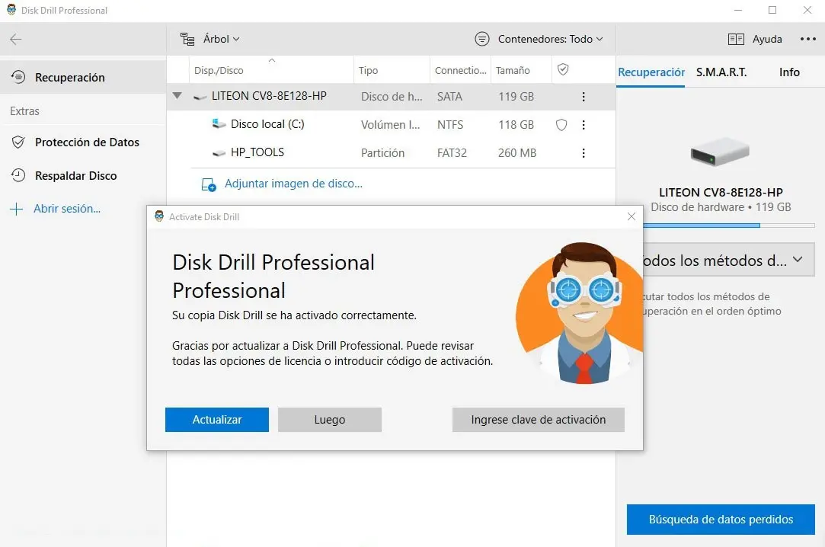This screenshot has height=547, width=825.
Task: Click the shield column header icon
Action: tap(564, 69)
